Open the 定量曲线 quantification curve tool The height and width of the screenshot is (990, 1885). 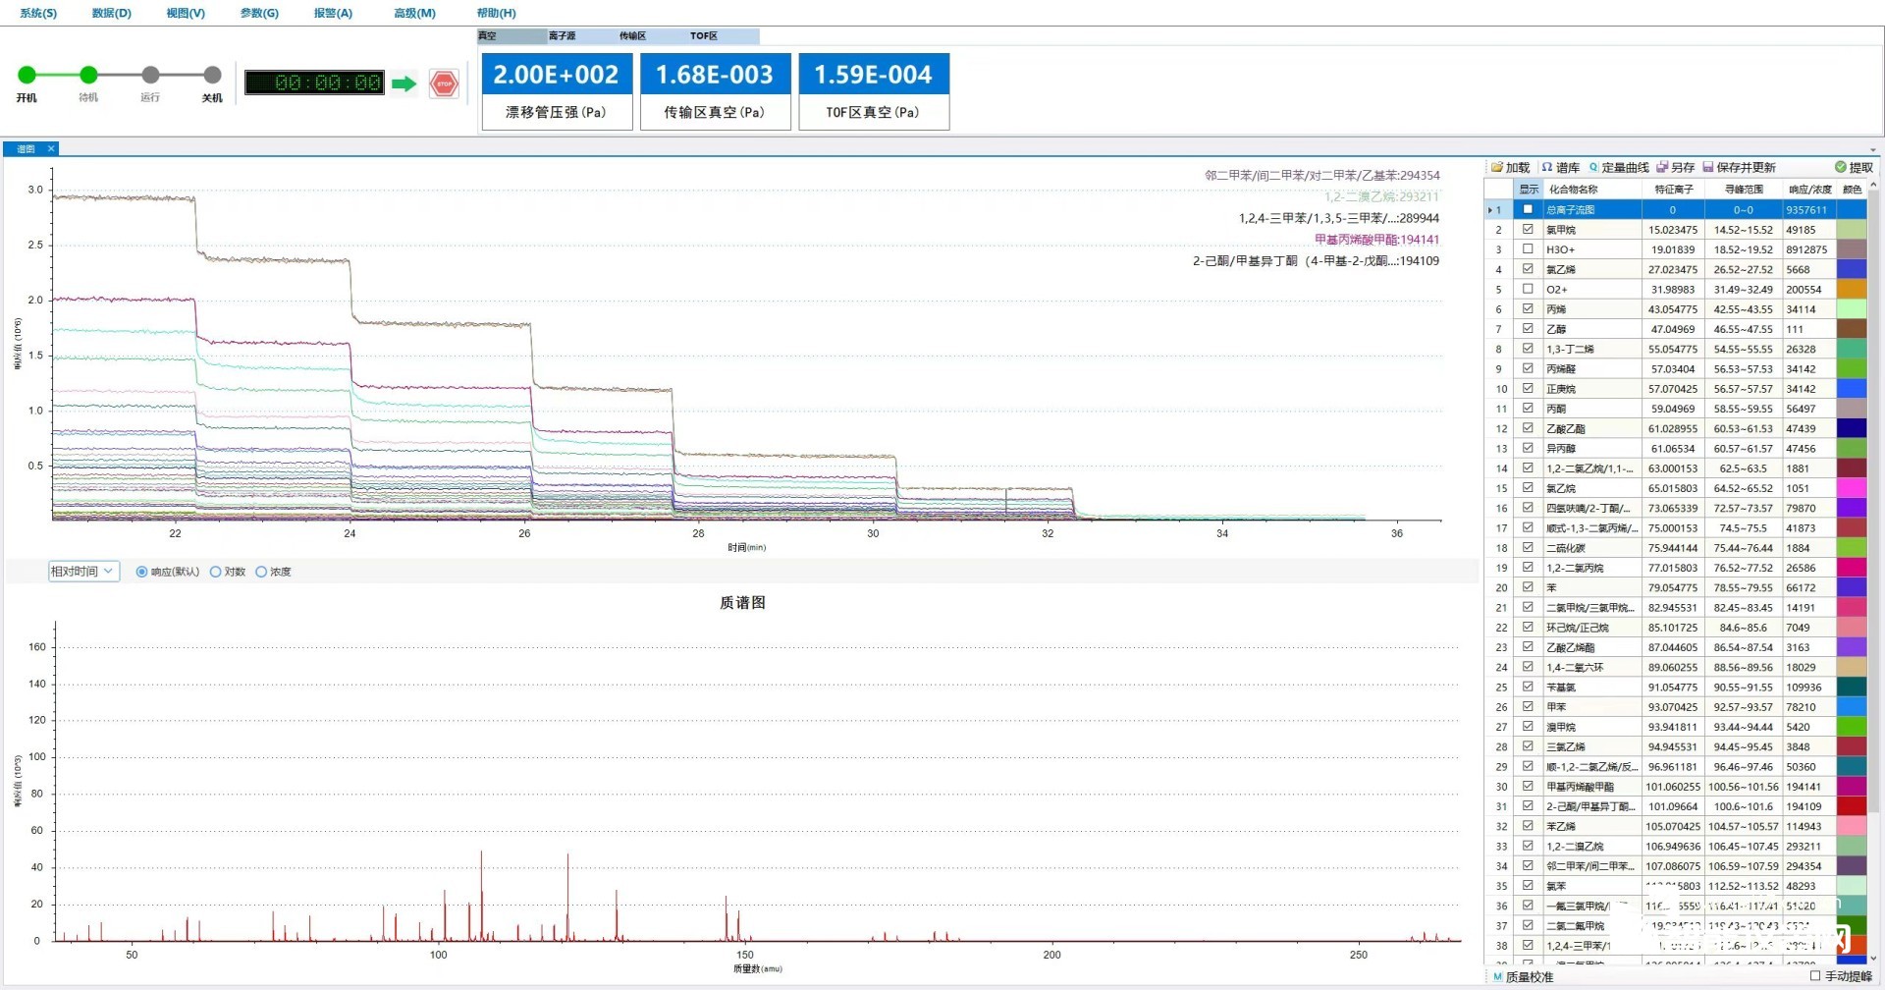pyautogui.click(x=1618, y=167)
